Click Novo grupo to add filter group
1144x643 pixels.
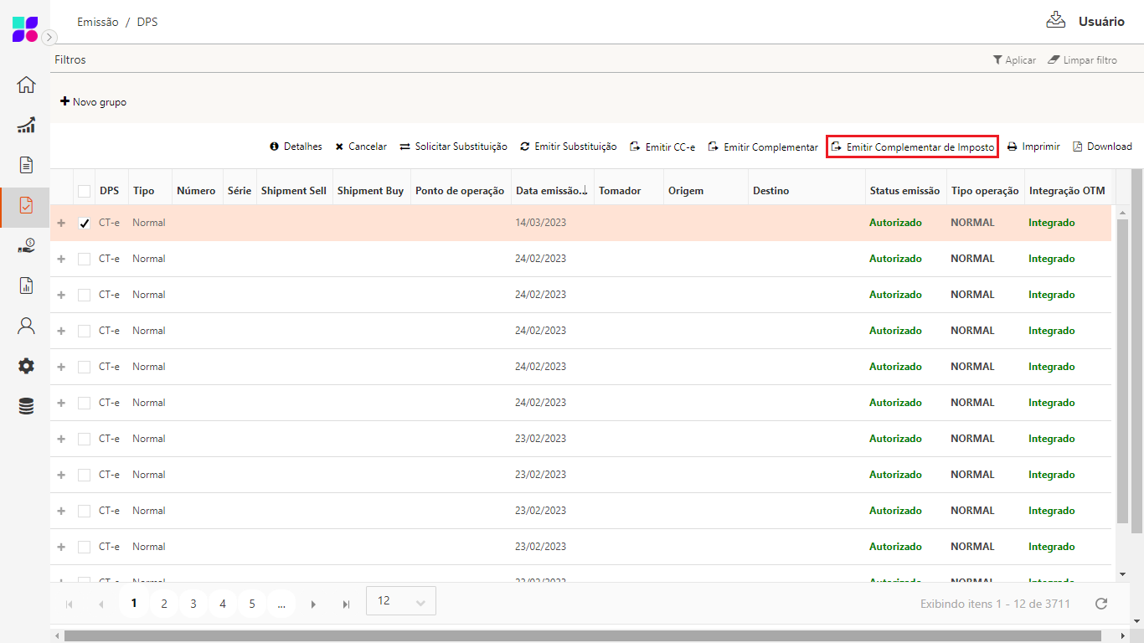(x=93, y=102)
